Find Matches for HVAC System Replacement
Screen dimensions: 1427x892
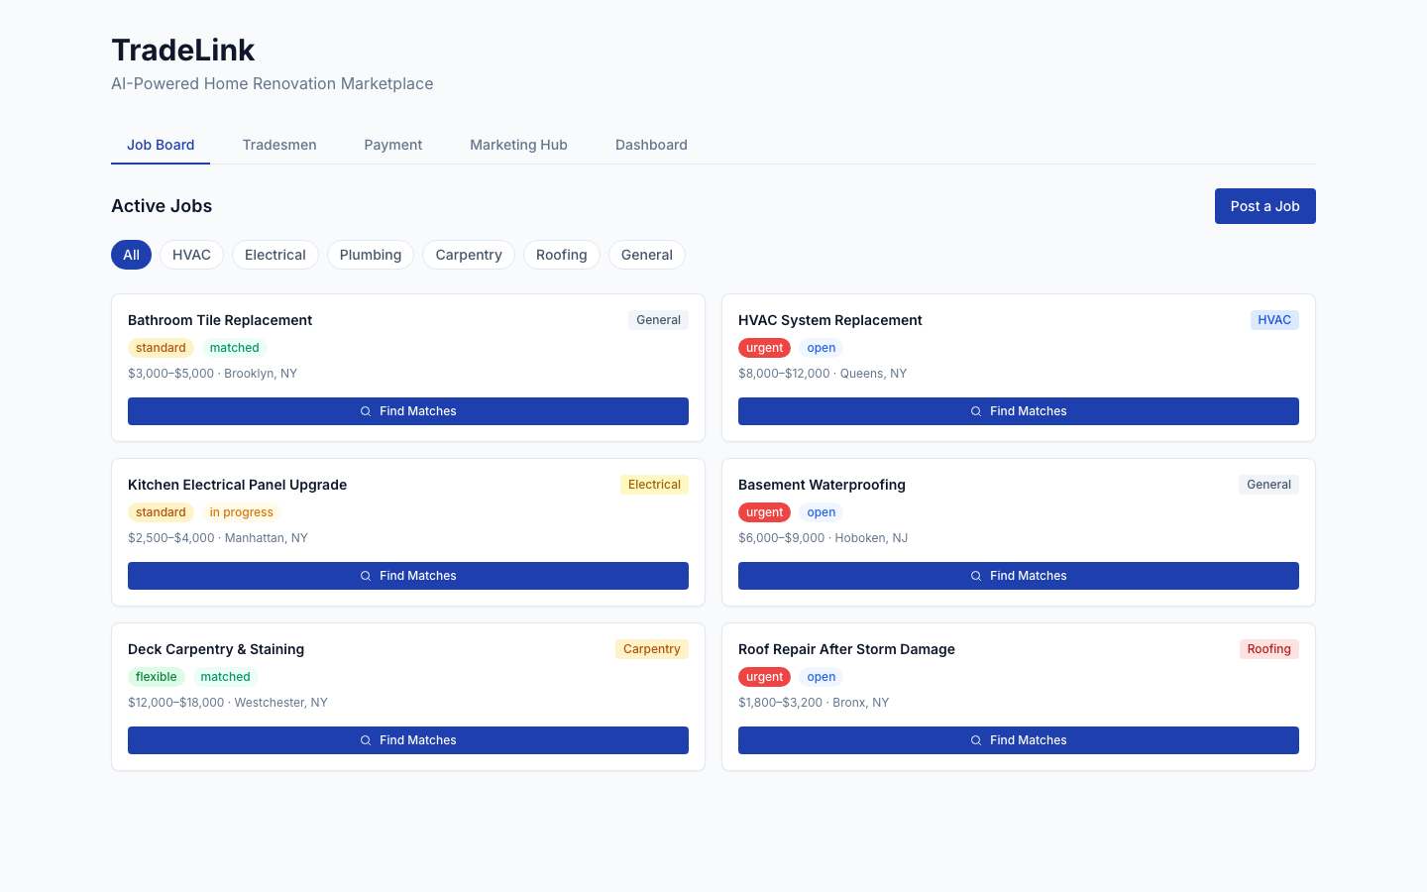[x=1019, y=411]
